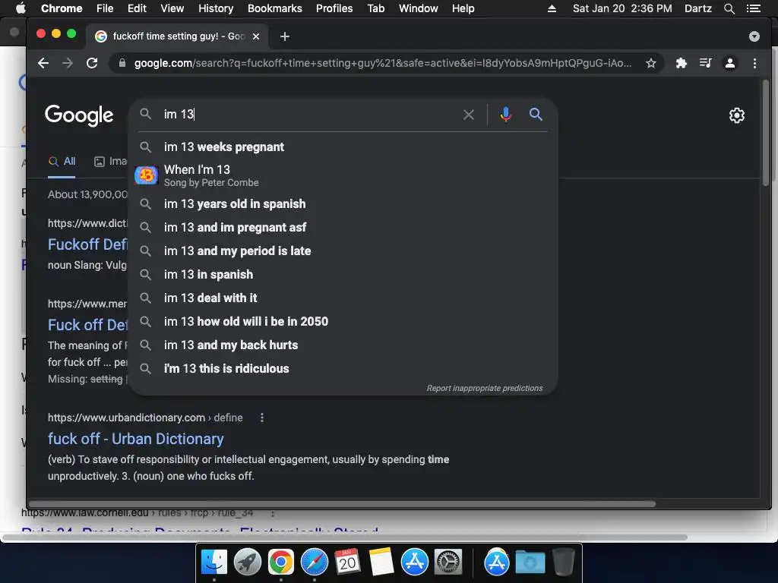View site info padlock in address bar
Screen dimensions: 778x583
click(x=122, y=63)
